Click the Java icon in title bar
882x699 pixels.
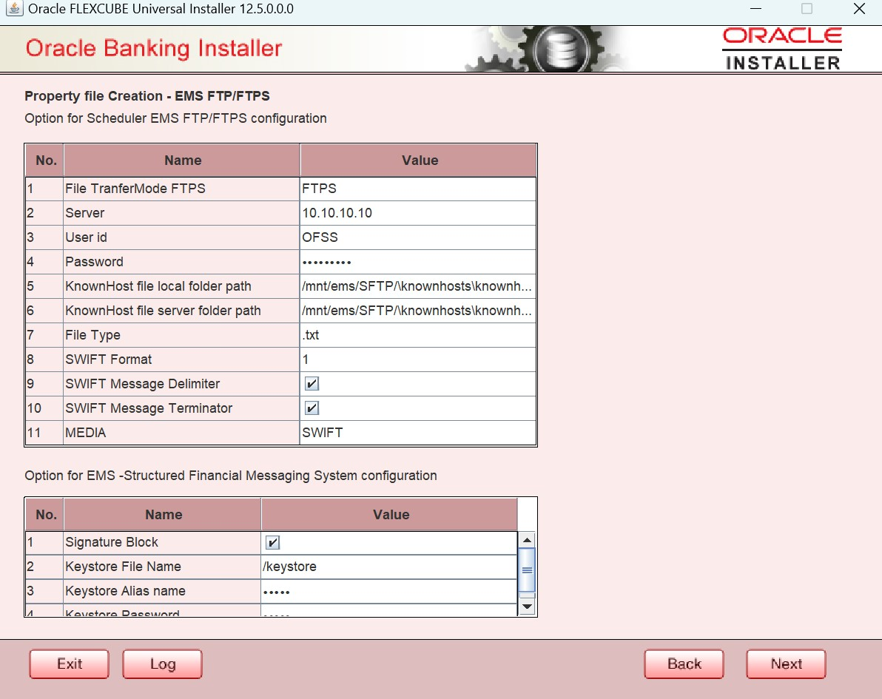coord(14,8)
